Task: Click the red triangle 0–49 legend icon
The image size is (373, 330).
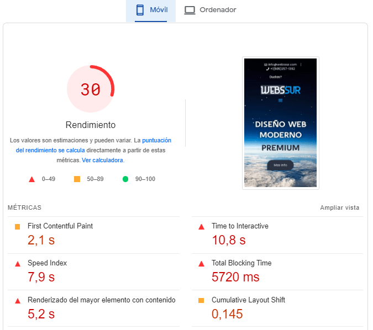Action: 32,179
